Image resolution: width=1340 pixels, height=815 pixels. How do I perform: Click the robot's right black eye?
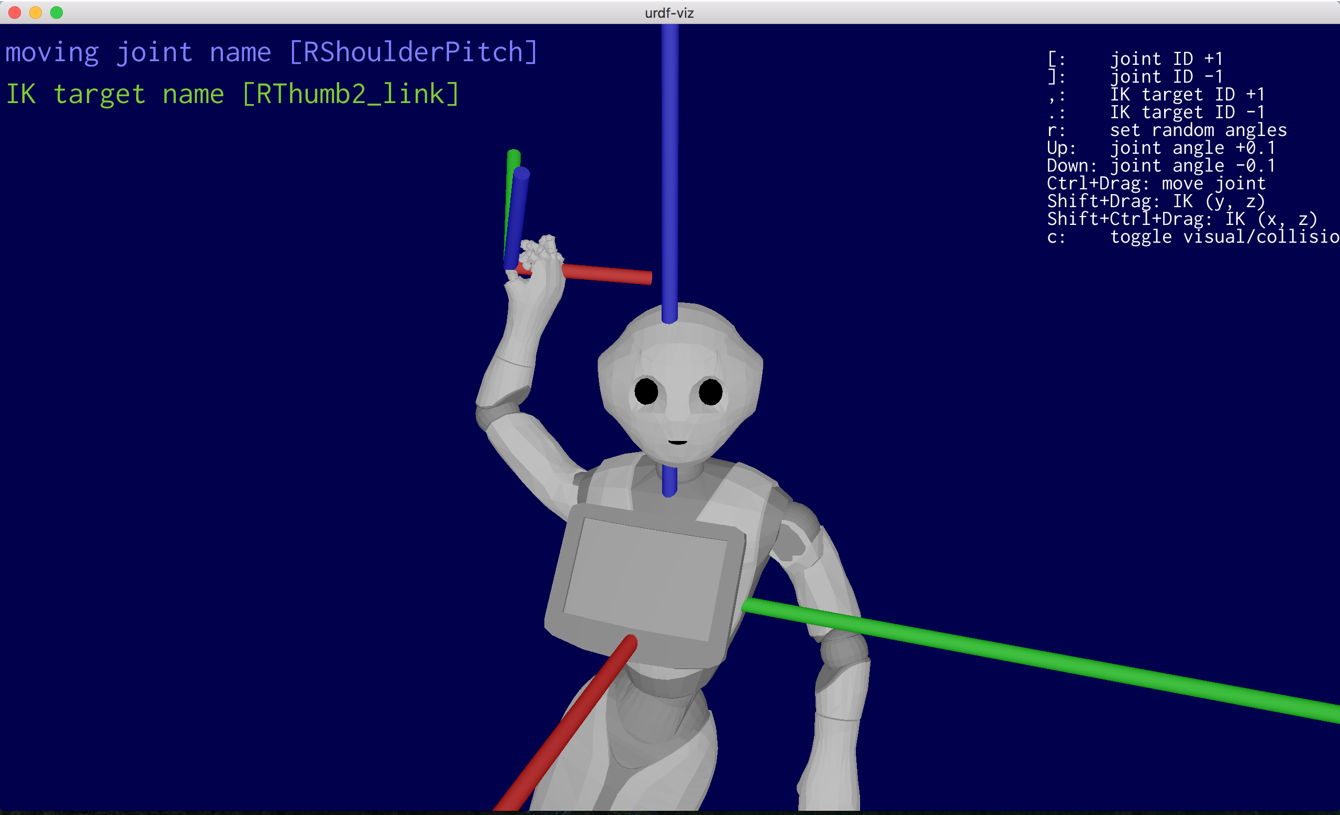point(710,392)
